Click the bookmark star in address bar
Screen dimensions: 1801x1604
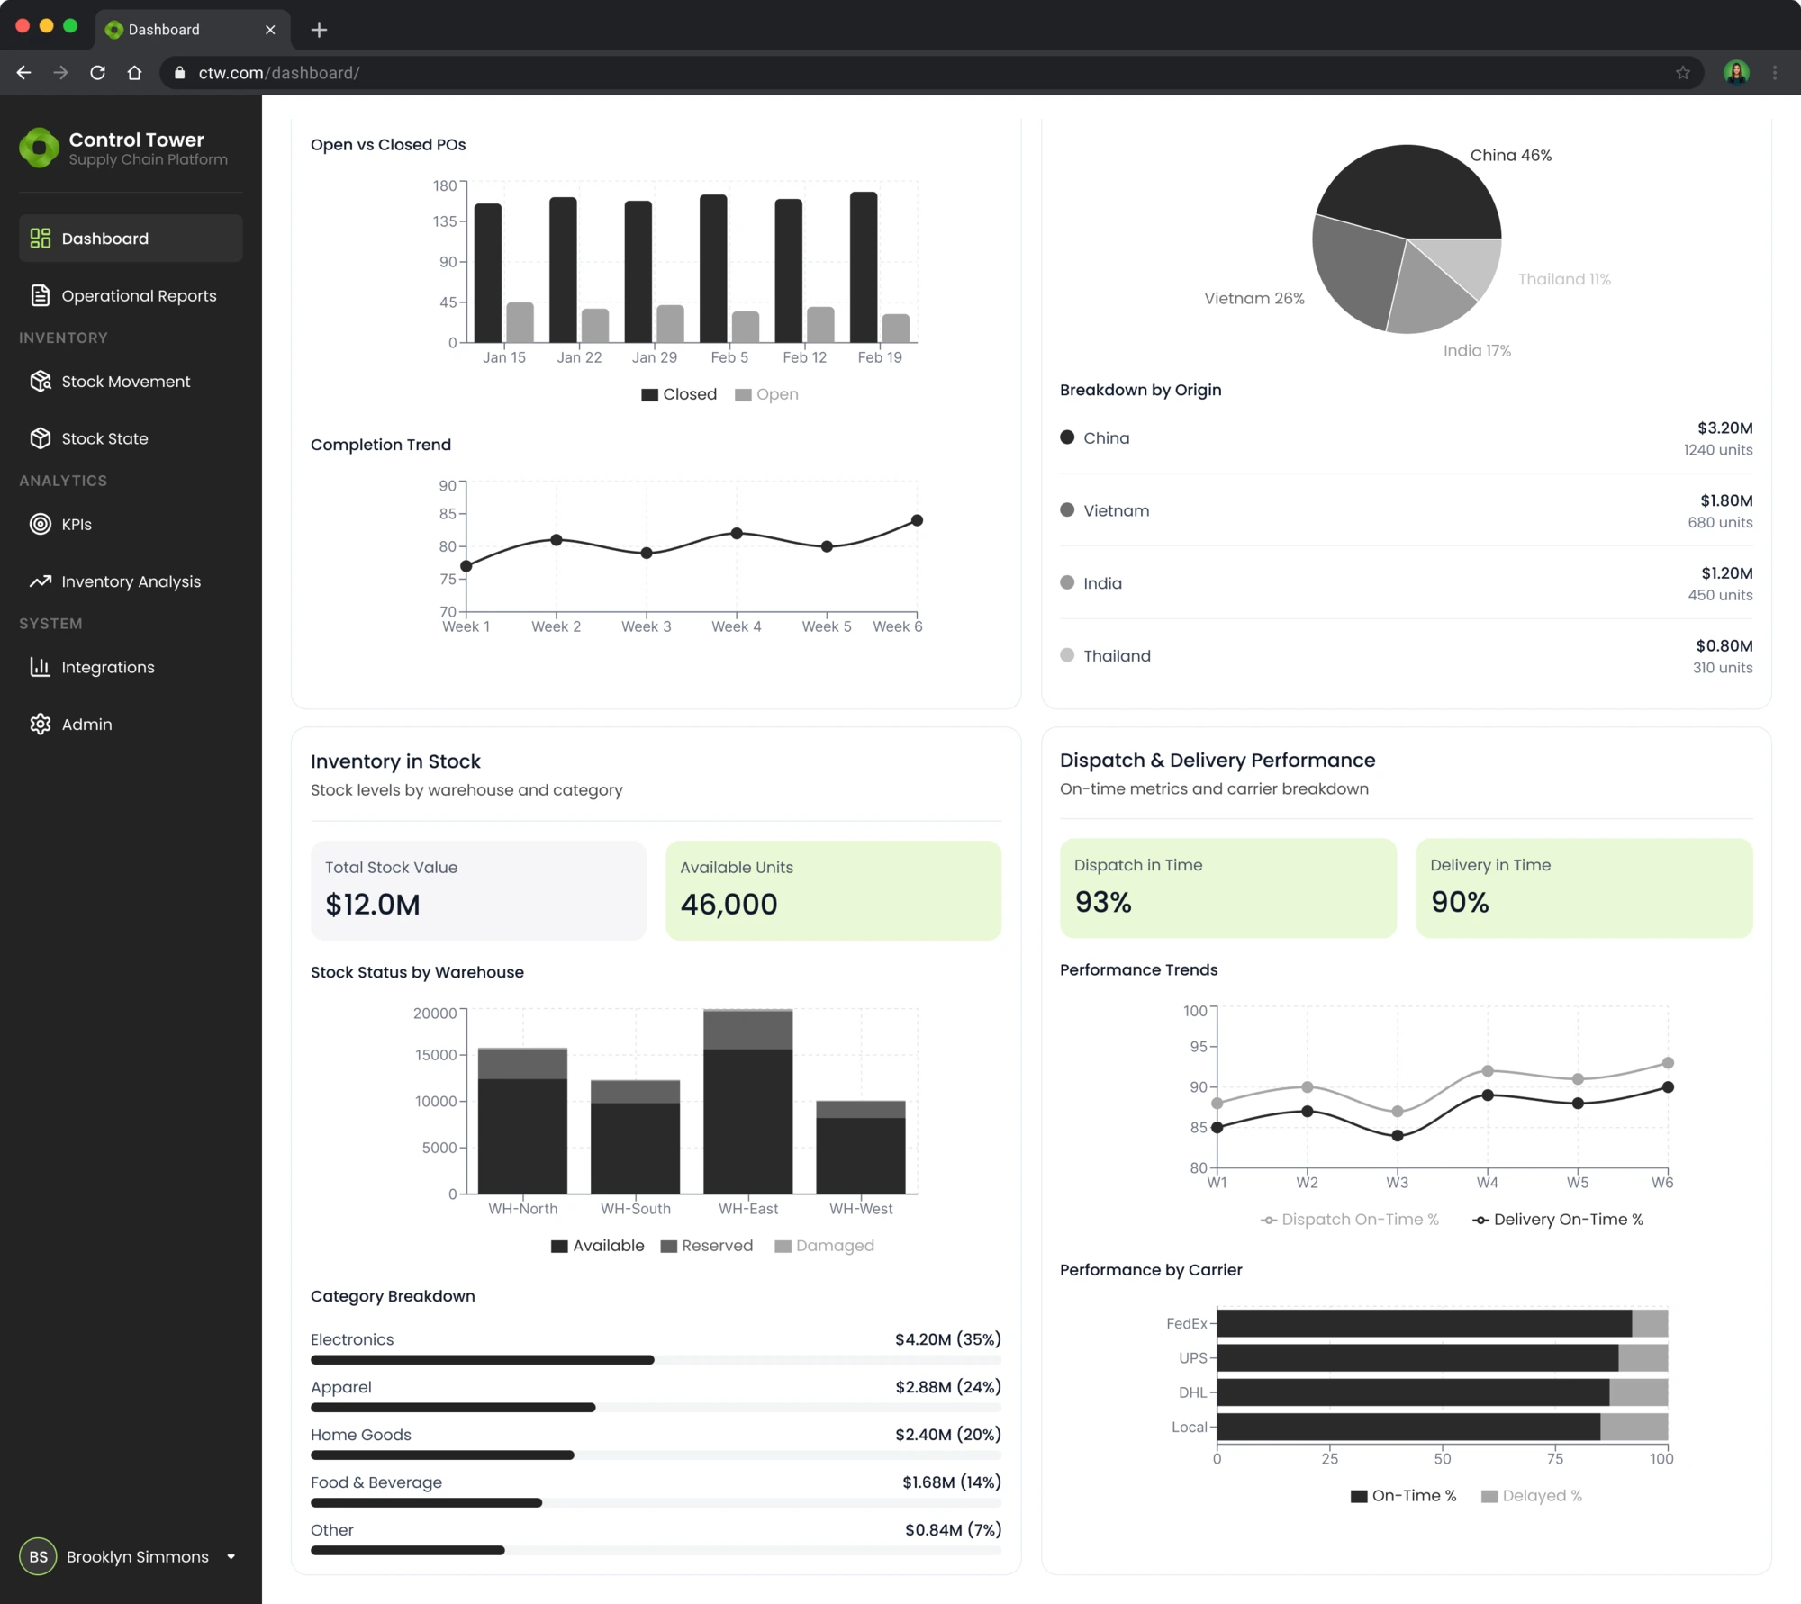pyautogui.click(x=1682, y=72)
